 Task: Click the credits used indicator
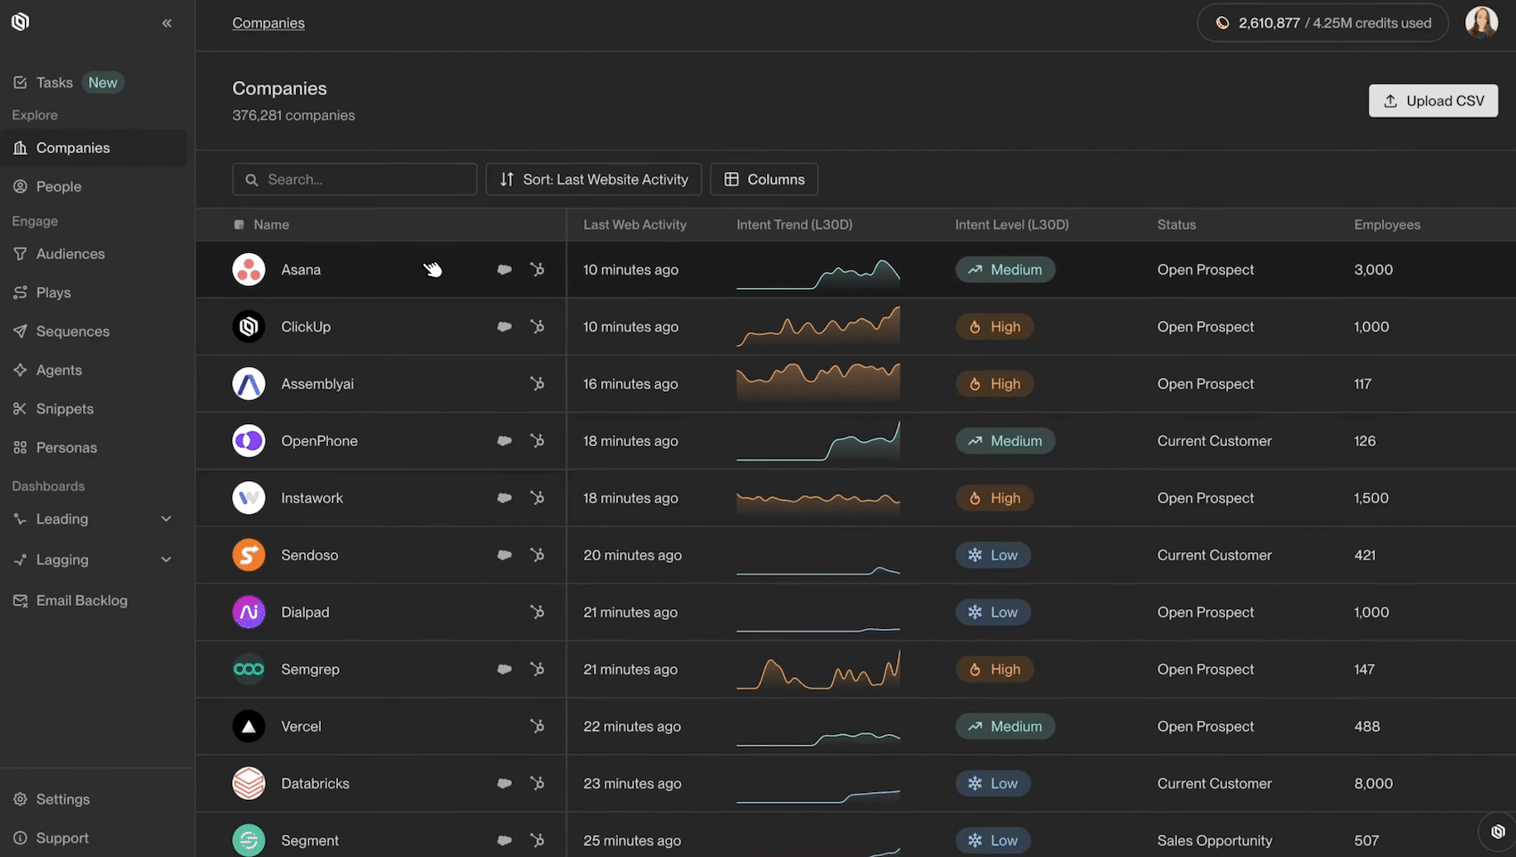[x=1322, y=23]
